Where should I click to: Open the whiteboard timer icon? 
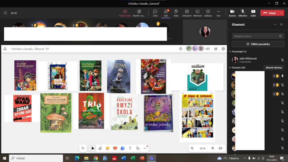[x=181, y=49]
